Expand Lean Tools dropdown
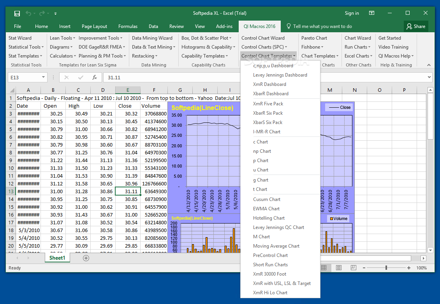The height and width of the screenshot is (304, 440). (62, 38)
